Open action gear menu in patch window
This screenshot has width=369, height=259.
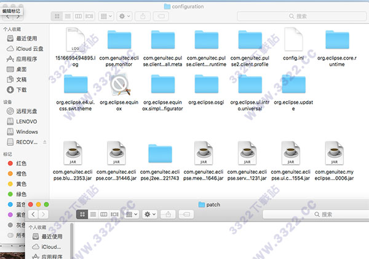point(150,214)
